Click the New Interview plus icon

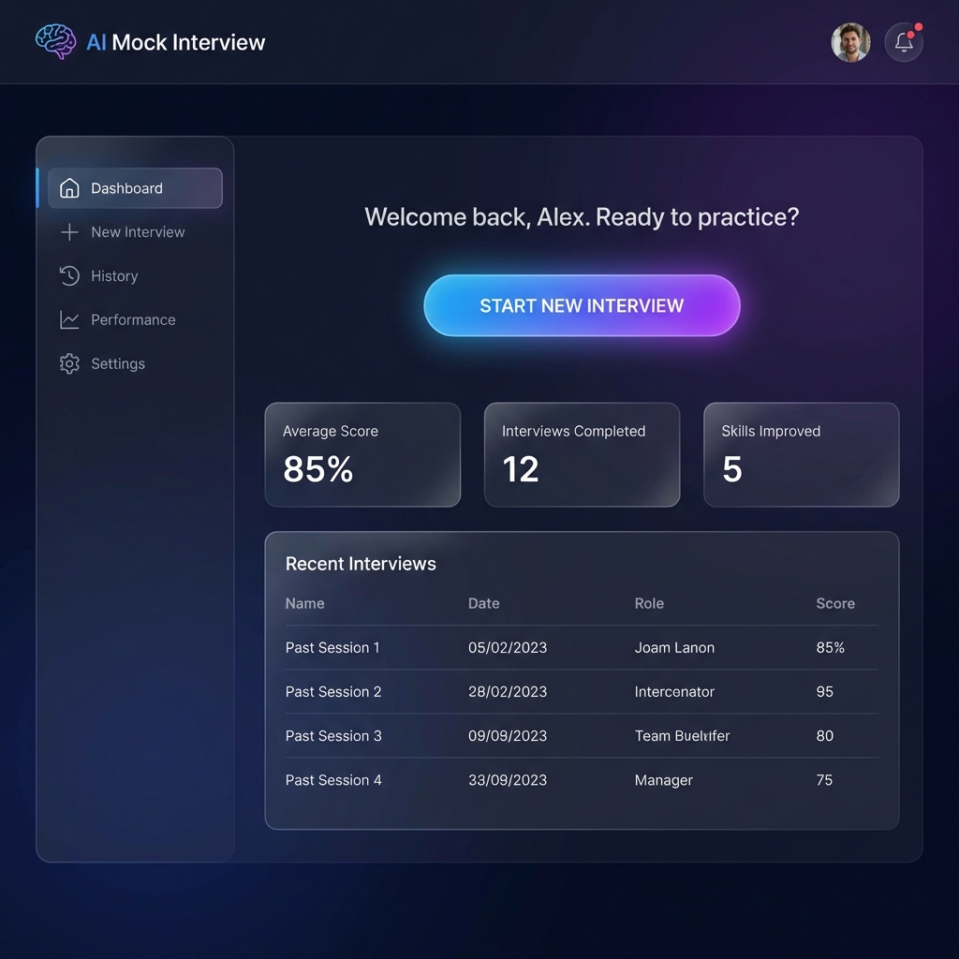[x=68, y=231]
